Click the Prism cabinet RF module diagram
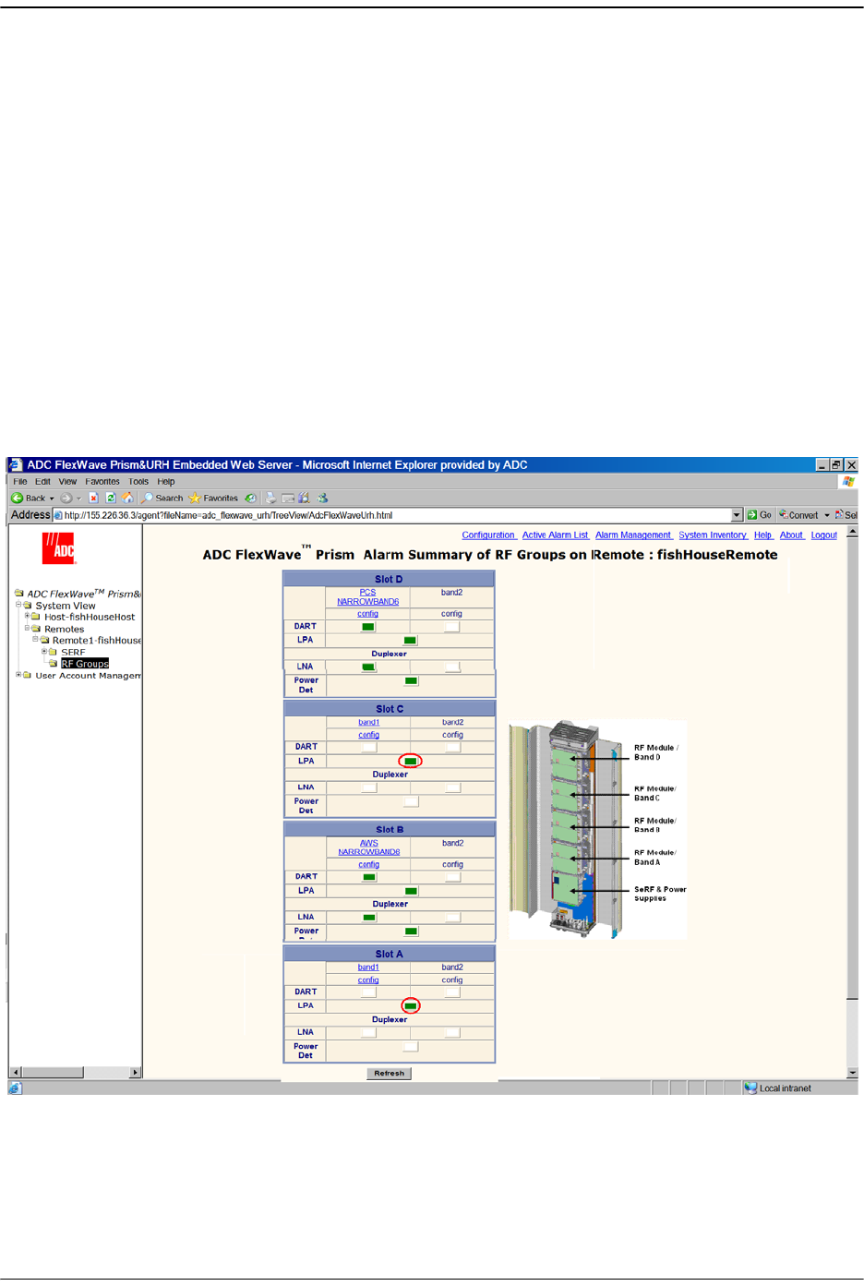864x1286 pixels. click(598, 830)
